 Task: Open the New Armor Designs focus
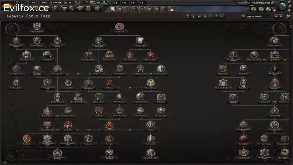coord(37,41)
